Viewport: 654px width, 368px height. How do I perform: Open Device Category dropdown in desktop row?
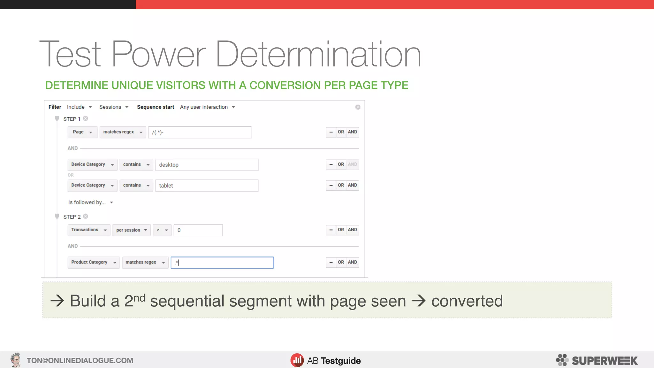tap(92, 165)
